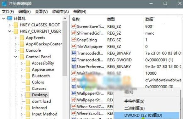The image size is (183, 119).
Task: Click the Infrared folder icon
Action: 28,108
